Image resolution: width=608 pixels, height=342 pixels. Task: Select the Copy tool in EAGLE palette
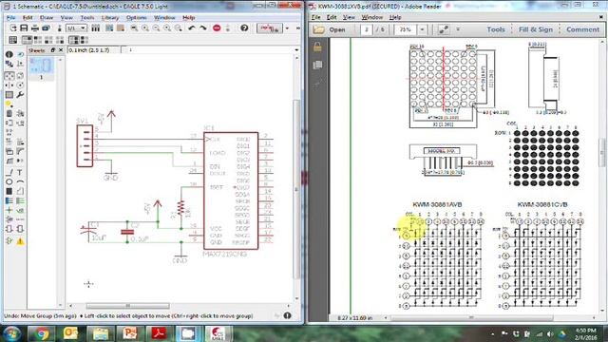point(20,76)
